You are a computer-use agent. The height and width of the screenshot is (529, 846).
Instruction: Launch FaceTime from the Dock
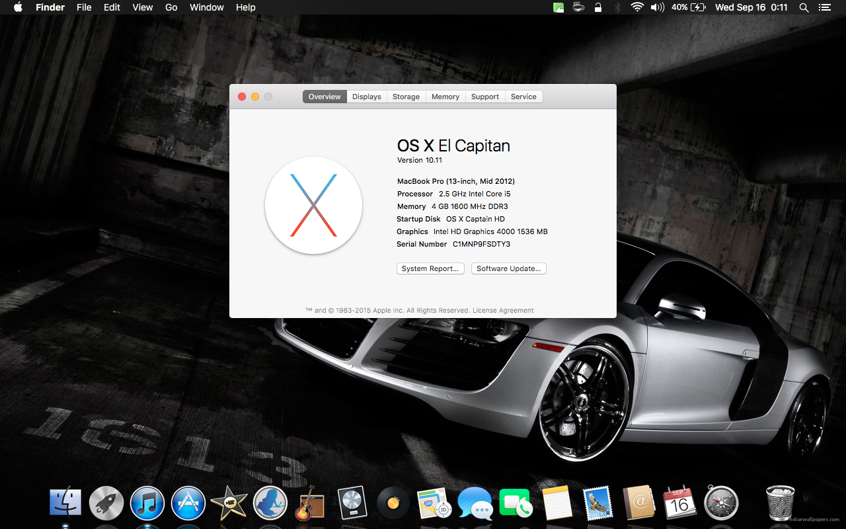point(516,504)
